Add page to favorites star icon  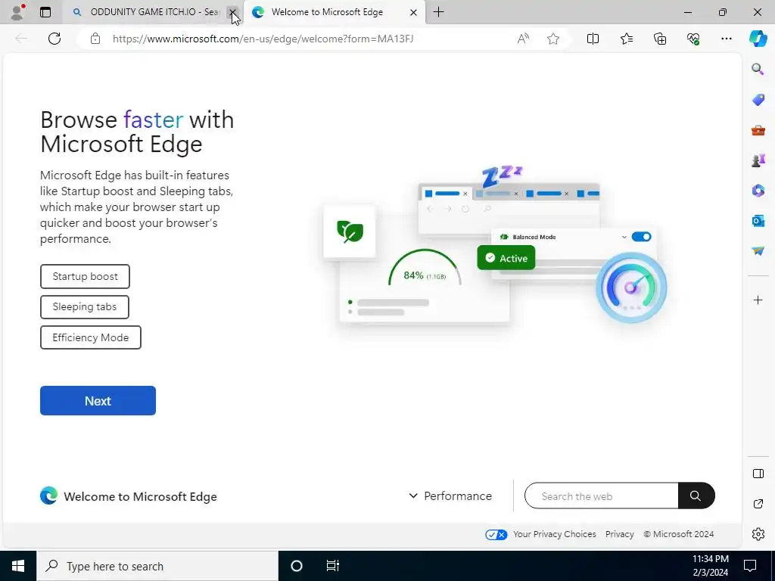553,39
